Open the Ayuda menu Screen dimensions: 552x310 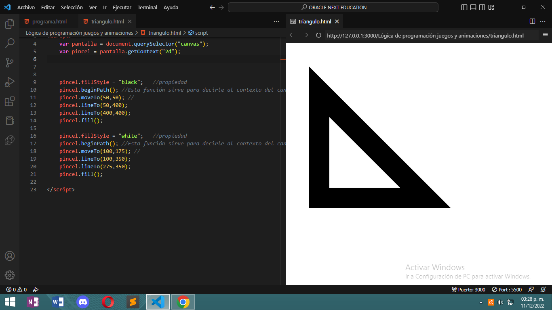click(x=171, y=7)
